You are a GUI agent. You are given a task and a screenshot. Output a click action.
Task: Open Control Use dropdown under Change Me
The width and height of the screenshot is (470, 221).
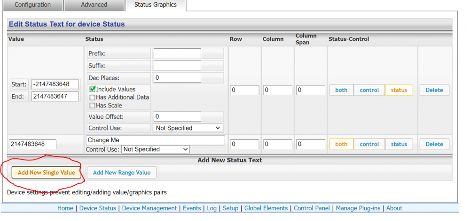(155, 149)
